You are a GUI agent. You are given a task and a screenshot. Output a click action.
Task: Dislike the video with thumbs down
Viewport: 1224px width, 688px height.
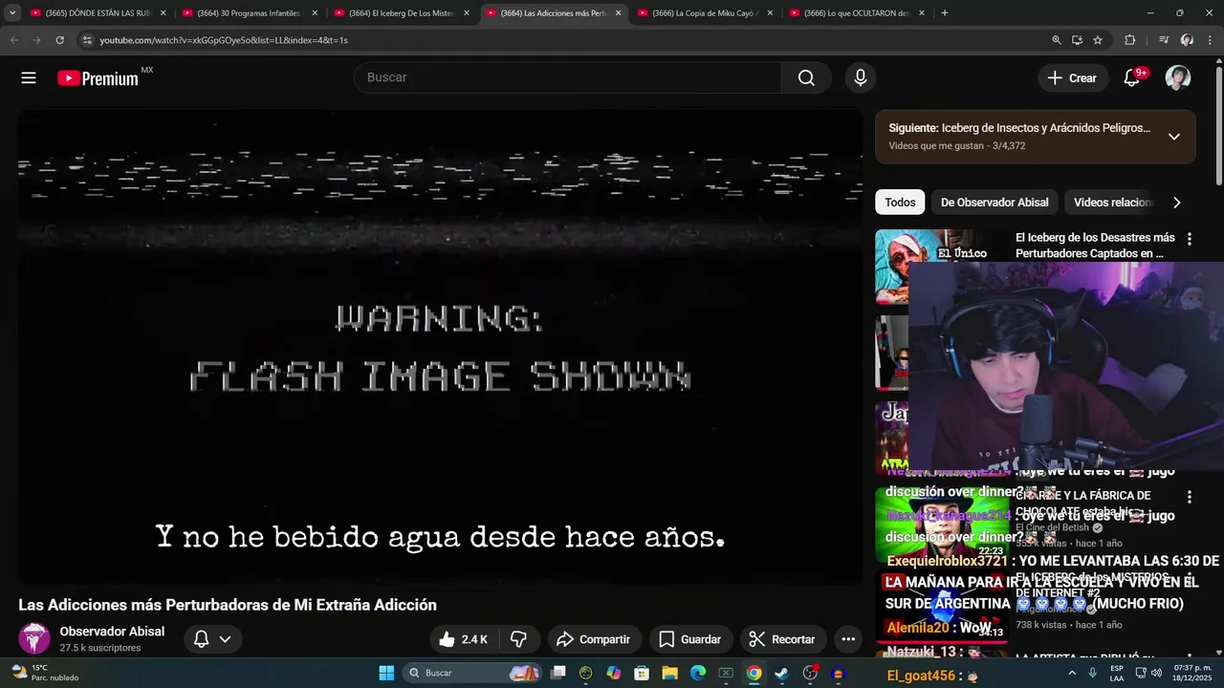coord(519,639)
